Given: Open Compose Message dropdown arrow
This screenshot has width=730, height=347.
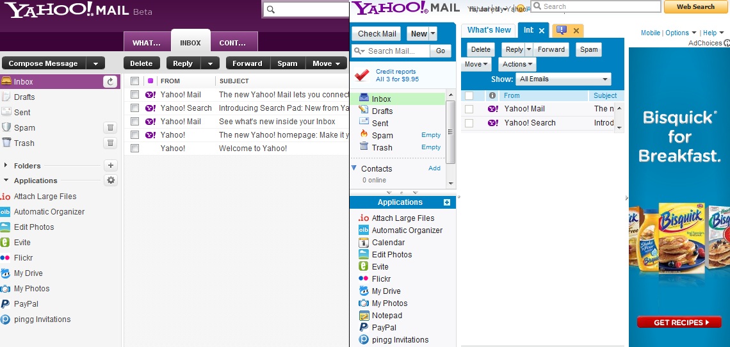Looking at the screenshot, I should [x=96, y=63].
